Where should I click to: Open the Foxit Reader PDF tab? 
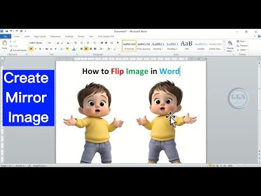106,36
